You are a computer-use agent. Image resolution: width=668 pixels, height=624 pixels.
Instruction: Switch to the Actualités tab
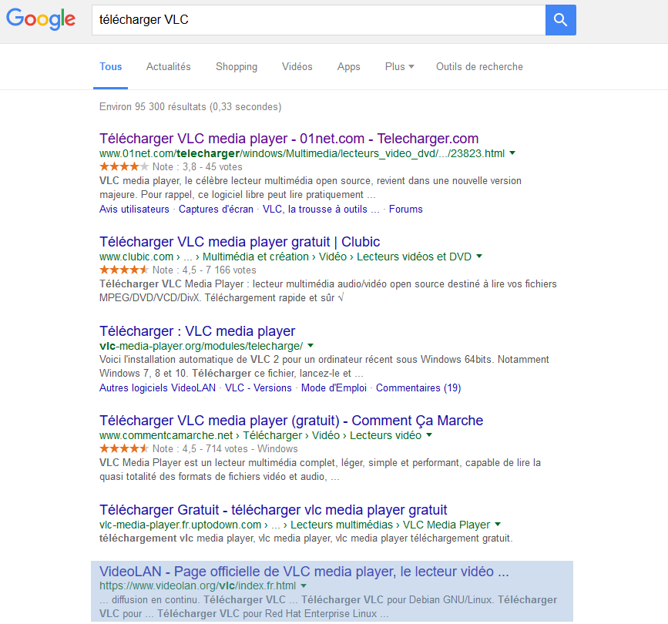click(169, 67)
